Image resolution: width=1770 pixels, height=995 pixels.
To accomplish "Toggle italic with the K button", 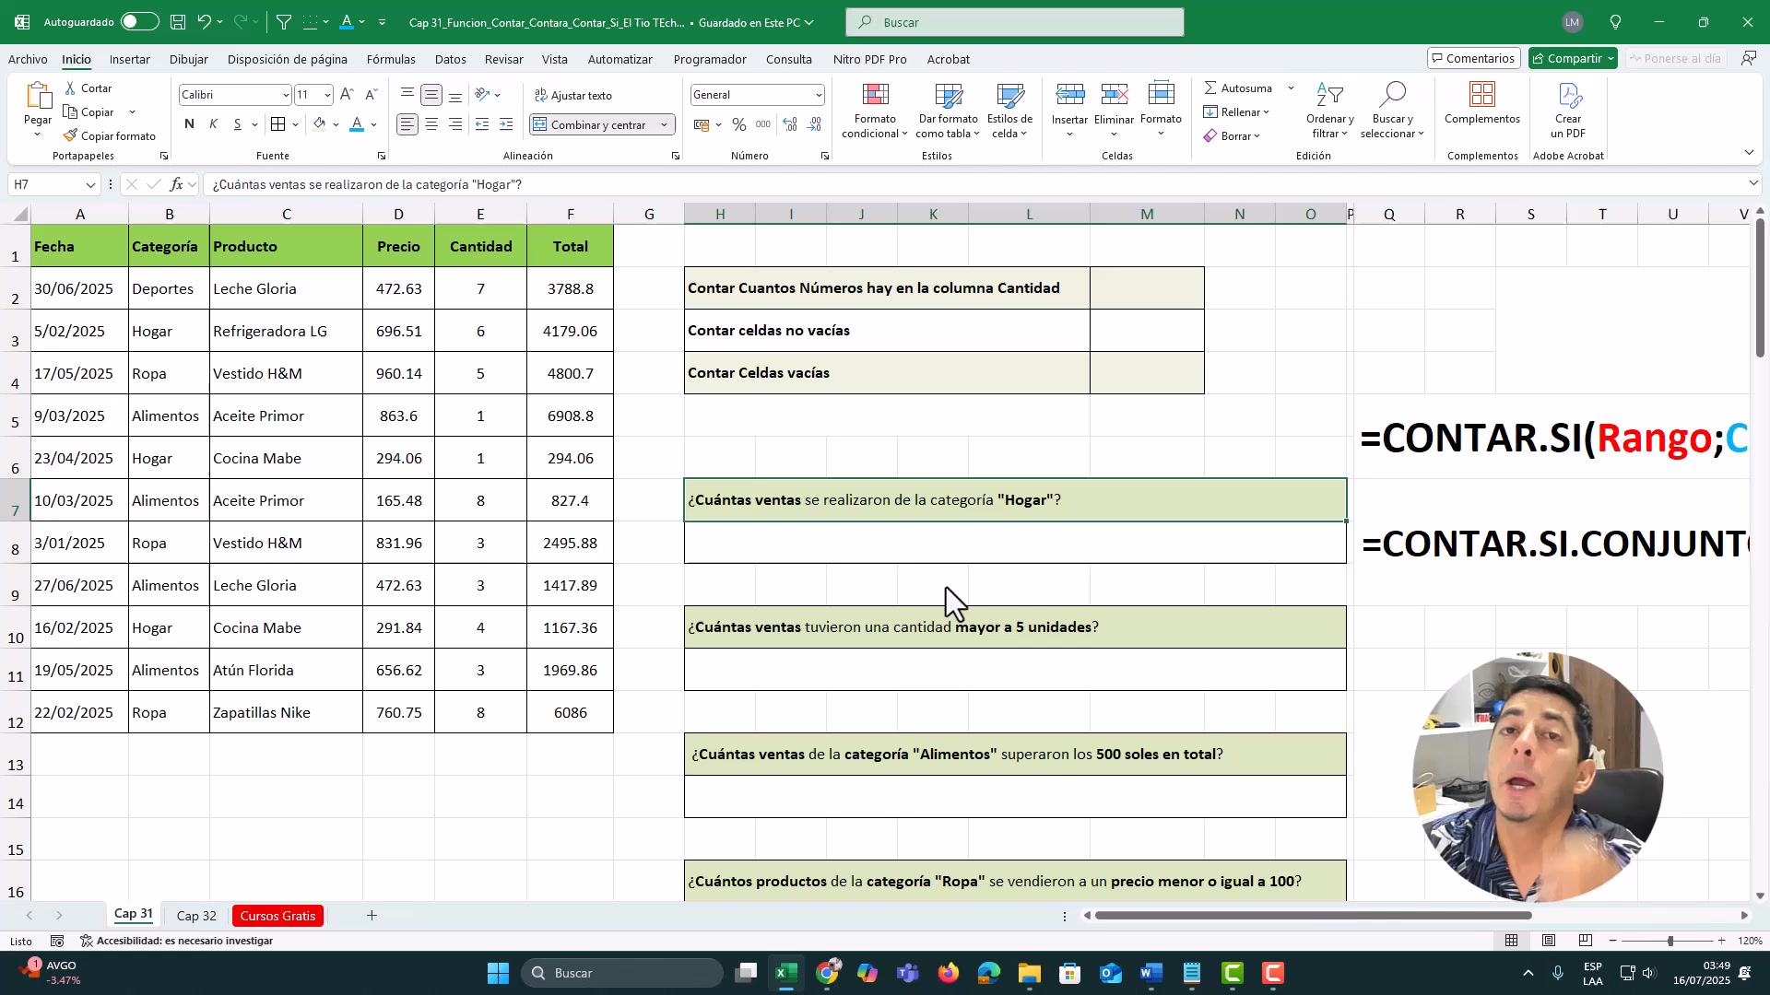I will tap(213, 124).
